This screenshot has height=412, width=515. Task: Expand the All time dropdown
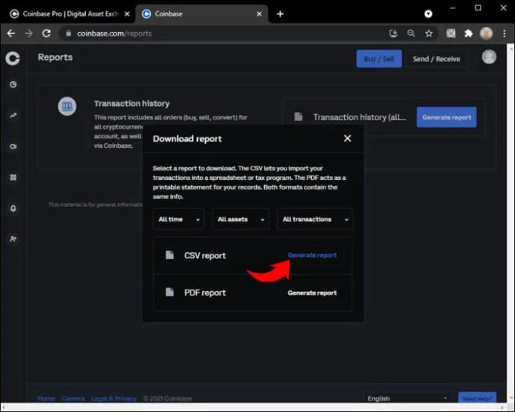coord(178,219)
